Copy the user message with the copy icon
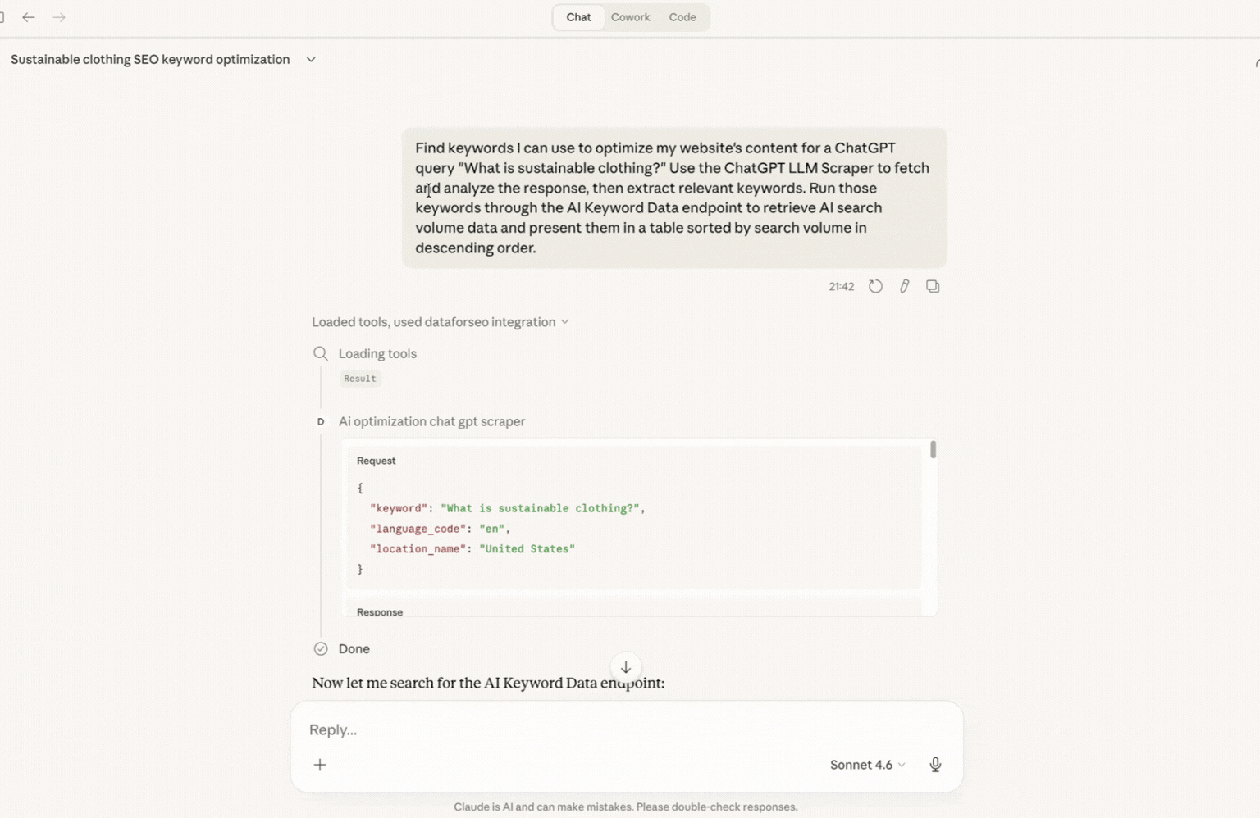1260x818 pixels. (x=933, y=286)
